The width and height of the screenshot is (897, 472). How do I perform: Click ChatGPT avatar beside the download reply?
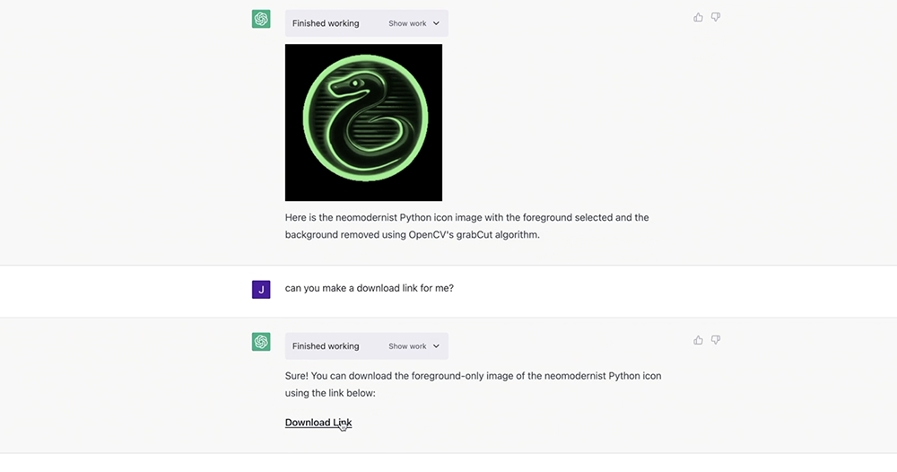(261, 342)
